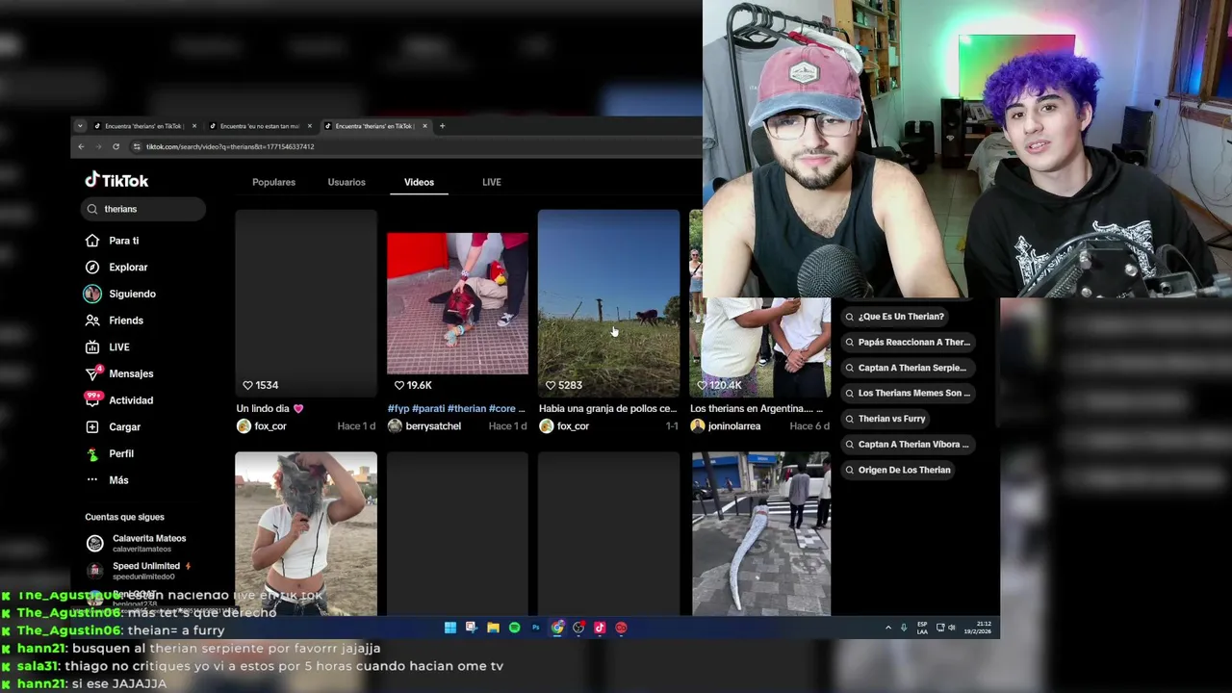
Task: Open the Calaverita Mateos suggested account
Action: [136, 543]
